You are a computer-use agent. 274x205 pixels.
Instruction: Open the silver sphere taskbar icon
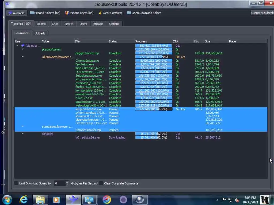140,200
